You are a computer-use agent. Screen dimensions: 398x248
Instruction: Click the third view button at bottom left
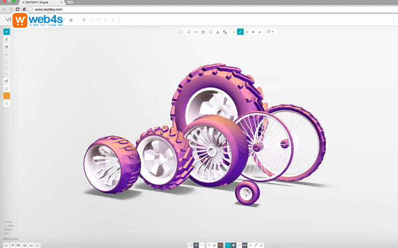pyautogui.click(x=18, y=245)
